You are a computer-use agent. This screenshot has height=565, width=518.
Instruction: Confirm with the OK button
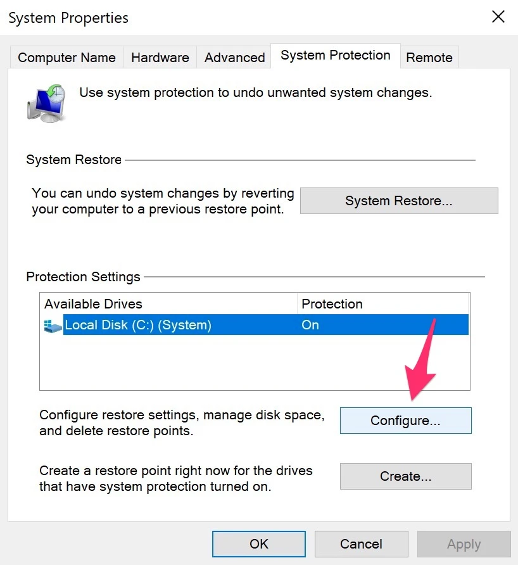258,543
